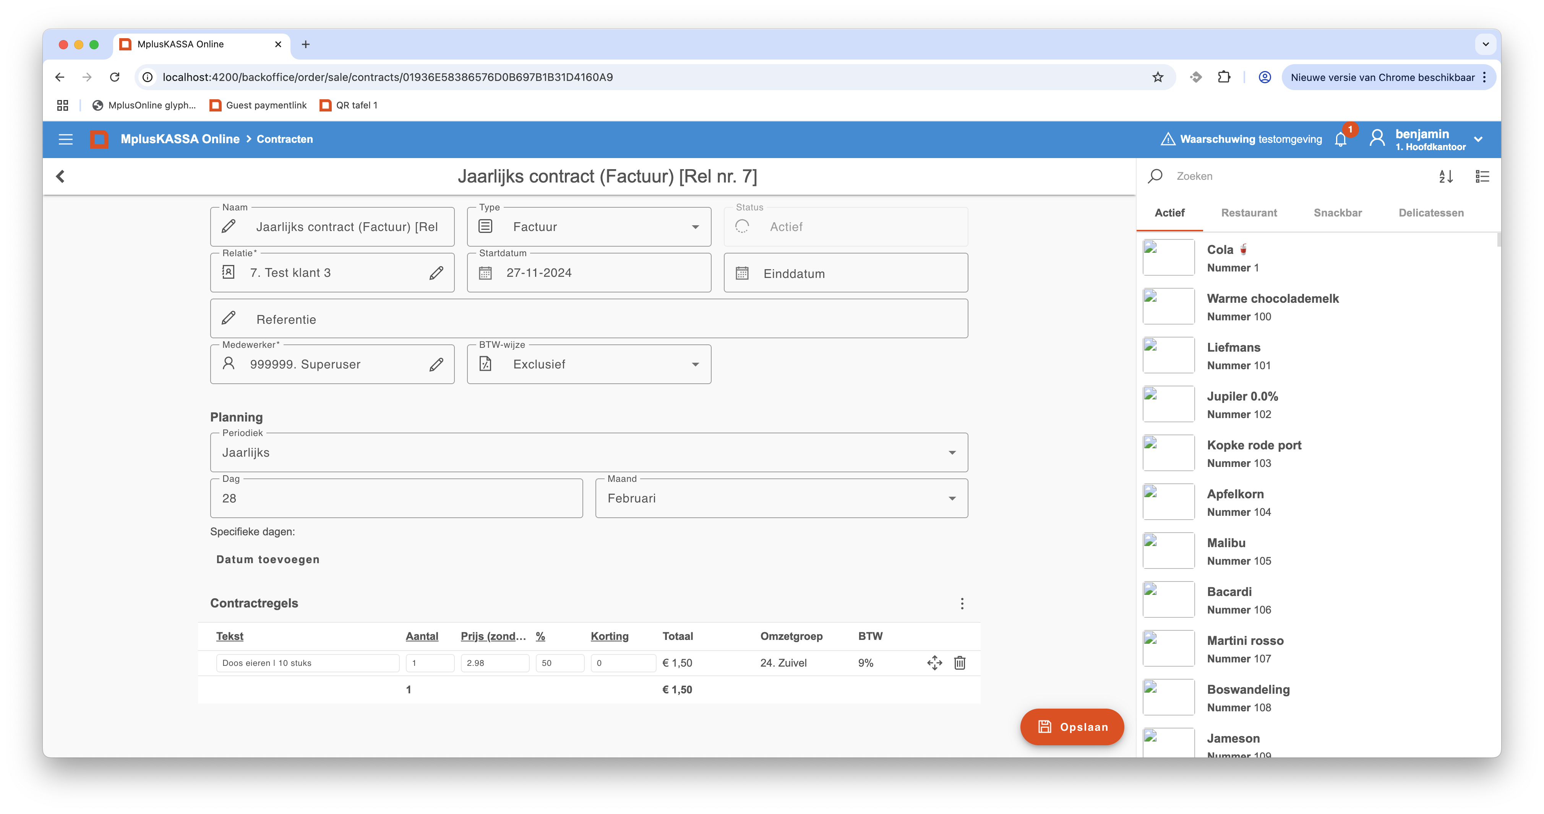Sort contract lines by Aantal column
The image size is (1544, 814).
422,636
